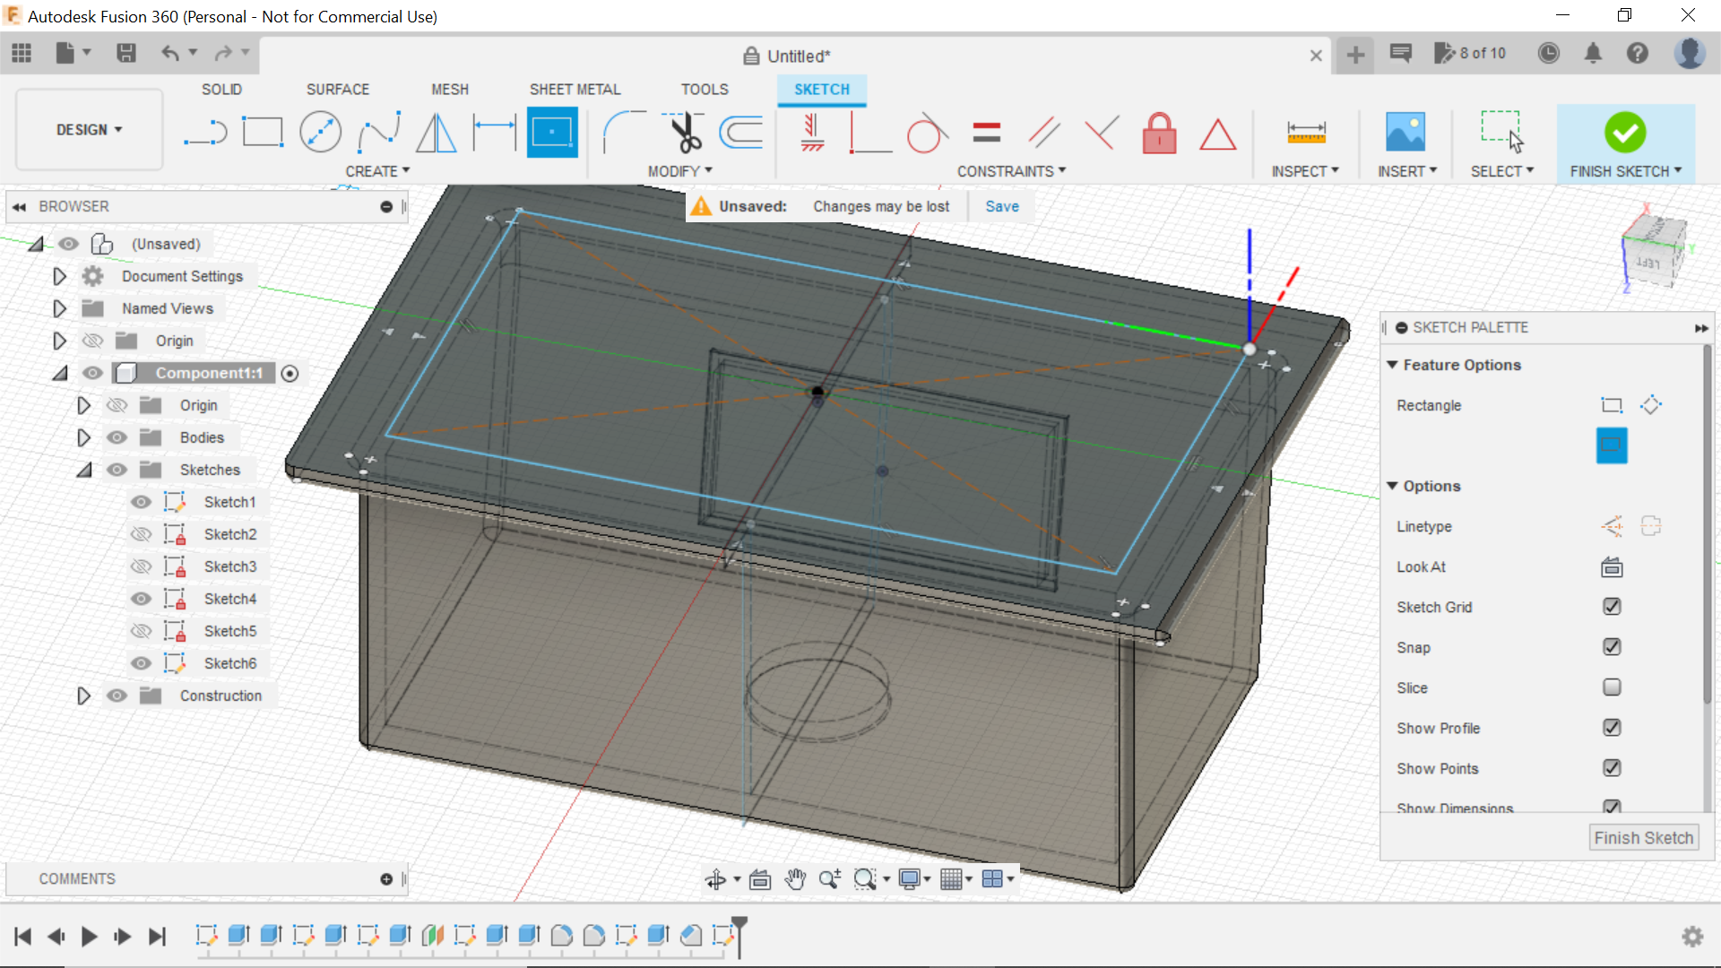Switch to the Sheet Metal ribbon tab
Viewport: 1721px width, 968px height.
(x=575, y=89)
